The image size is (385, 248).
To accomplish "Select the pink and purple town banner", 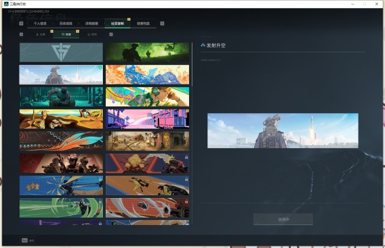I will 147,119.
